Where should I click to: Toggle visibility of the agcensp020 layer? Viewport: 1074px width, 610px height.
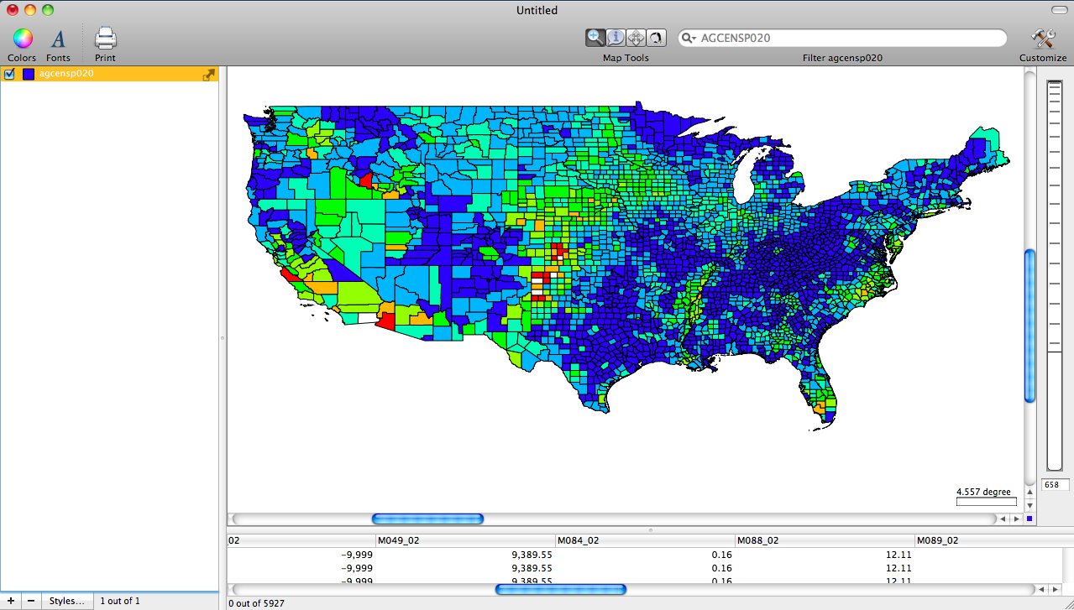coord(9,74)
